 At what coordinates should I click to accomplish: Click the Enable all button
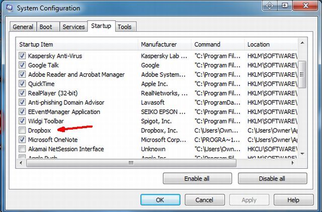click(x=197, y=178)
